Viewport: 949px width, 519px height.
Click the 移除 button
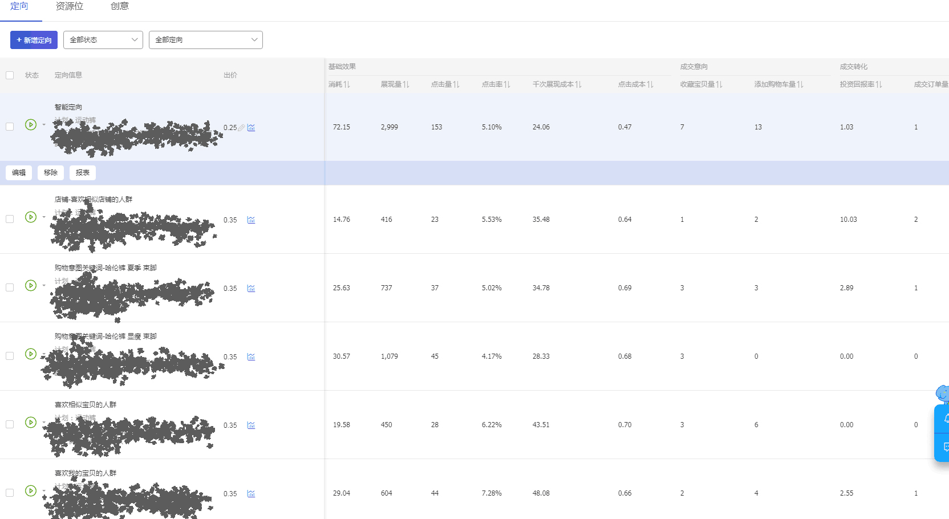51,173
